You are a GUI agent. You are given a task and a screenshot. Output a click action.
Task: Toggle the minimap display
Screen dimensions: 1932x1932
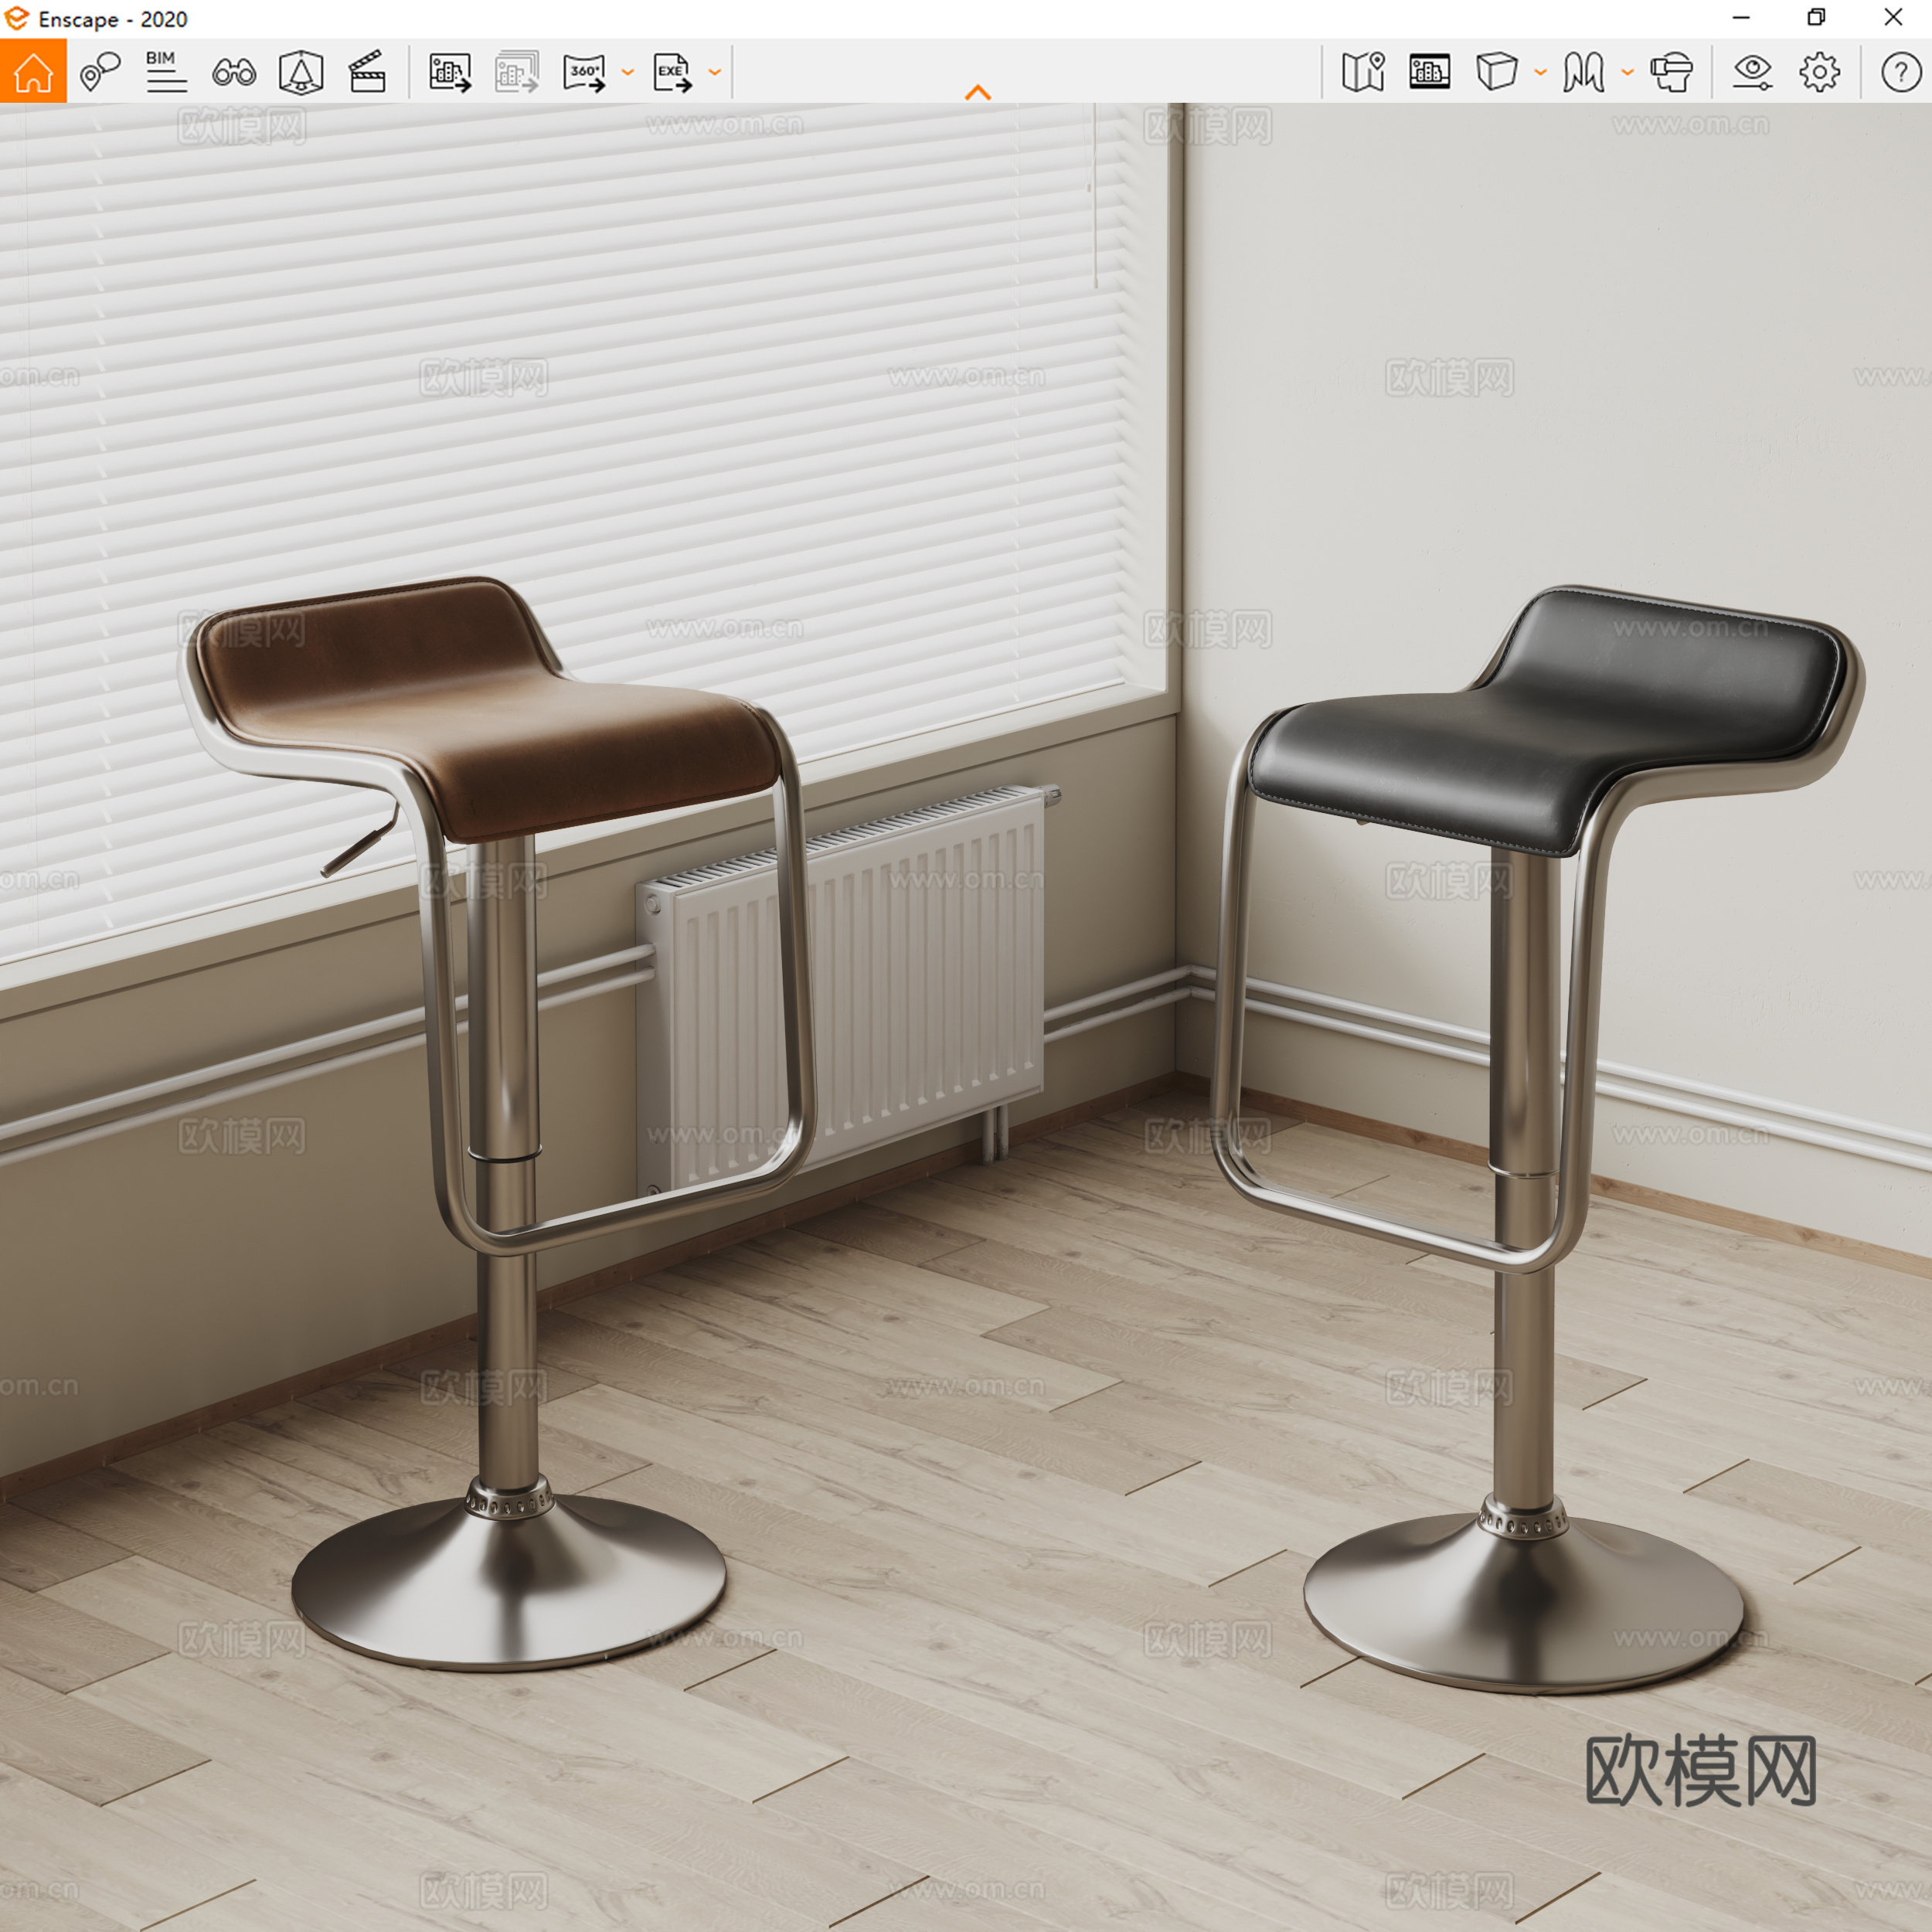pos(1363,71)
